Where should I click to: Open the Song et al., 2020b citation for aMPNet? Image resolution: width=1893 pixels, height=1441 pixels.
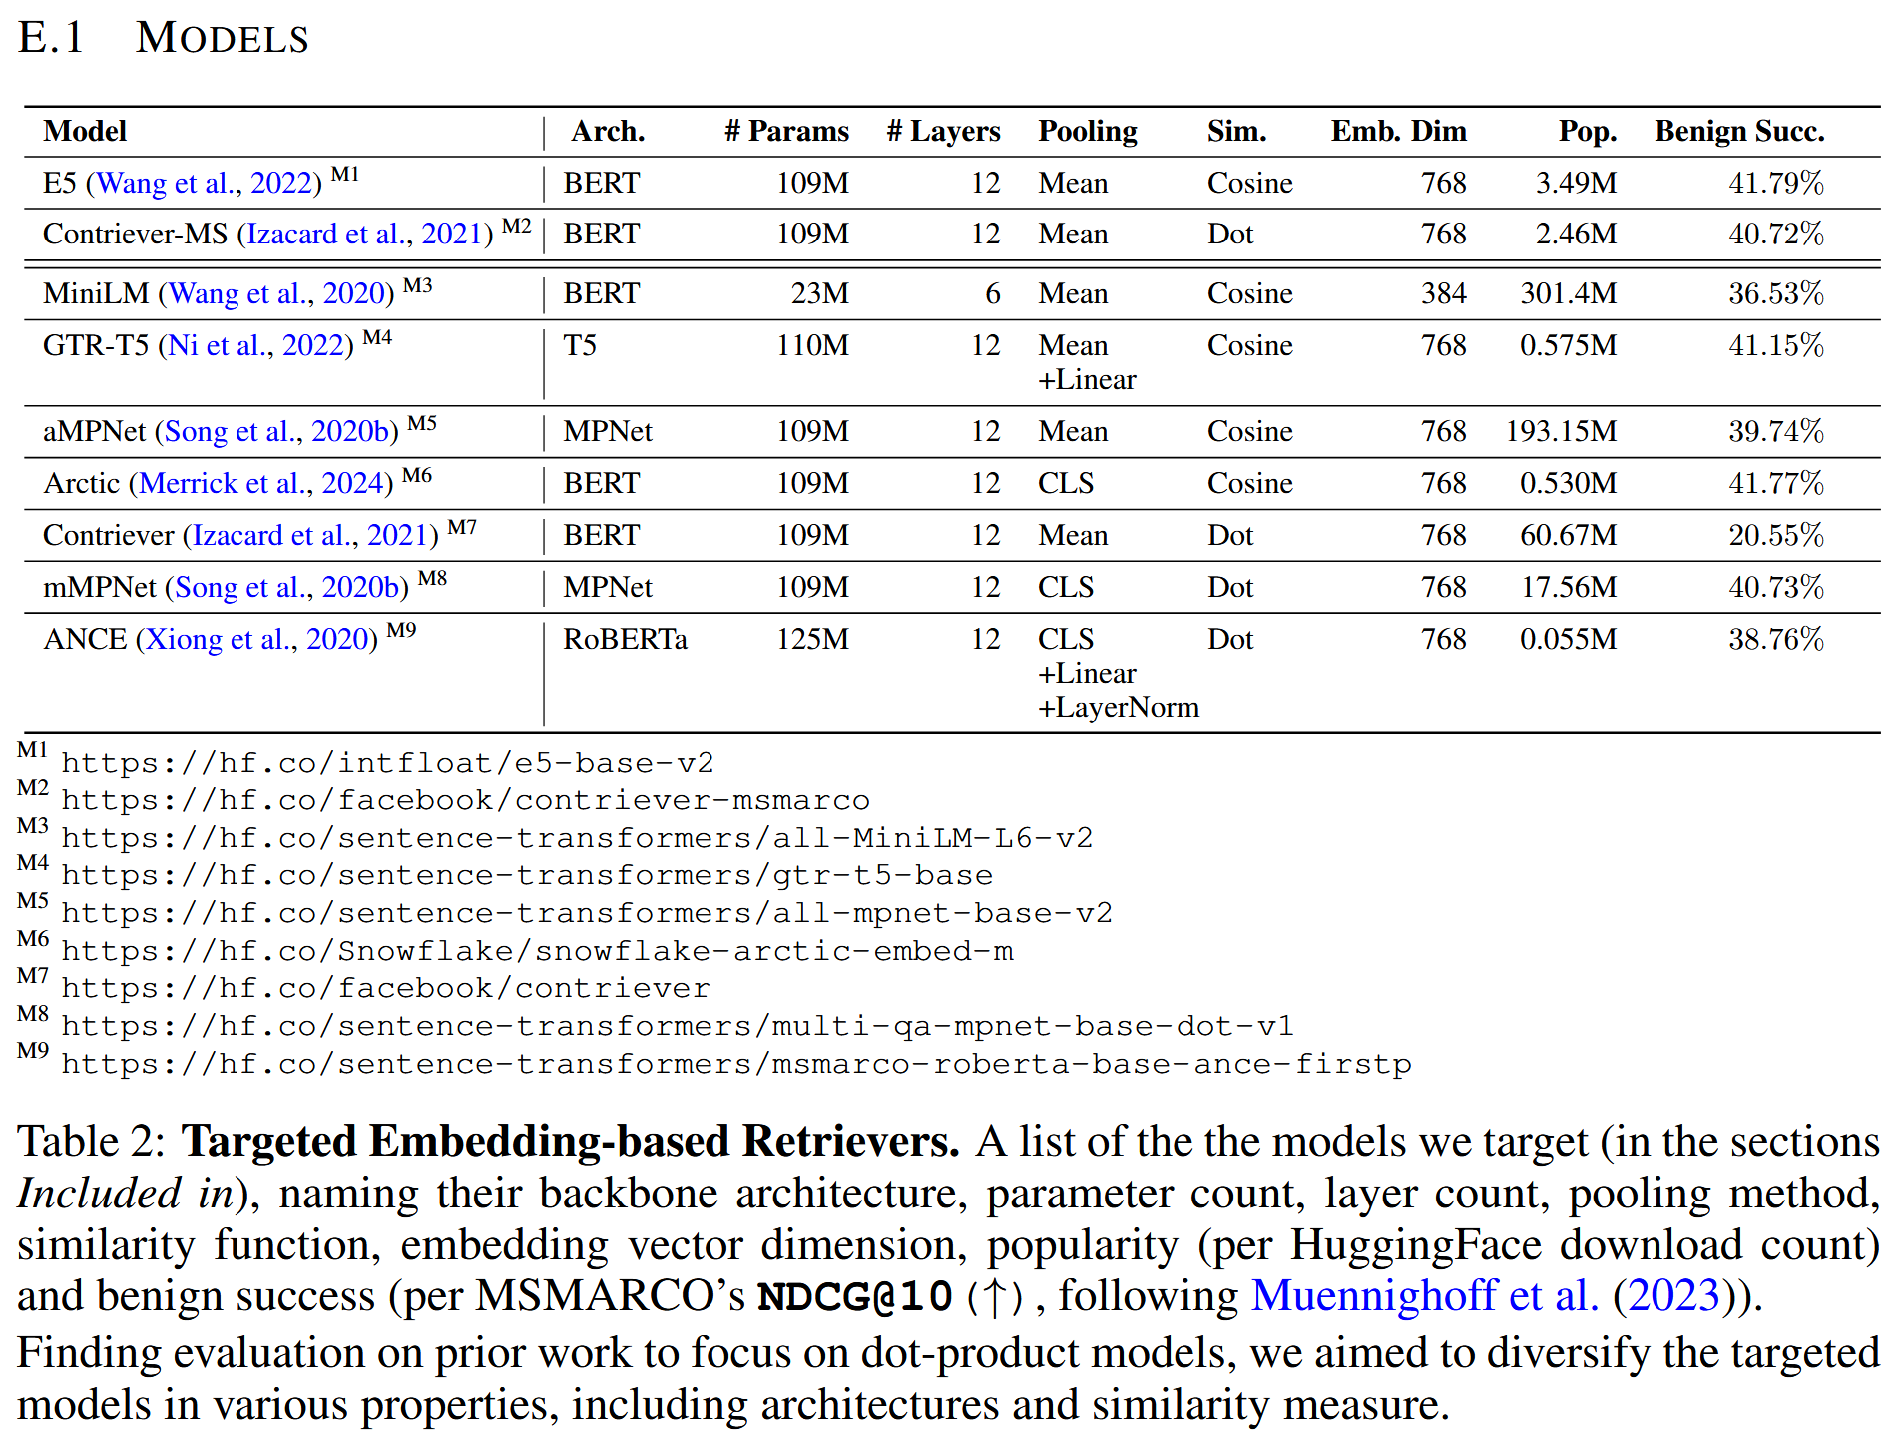click(x=276, y=432)
